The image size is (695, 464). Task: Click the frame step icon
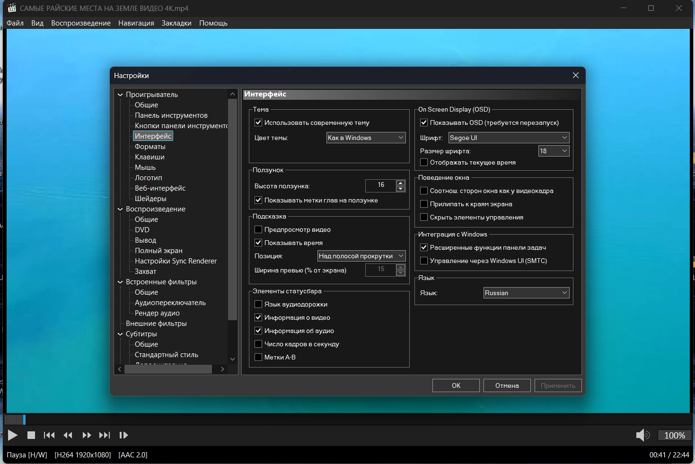click(x=123, y=435)
